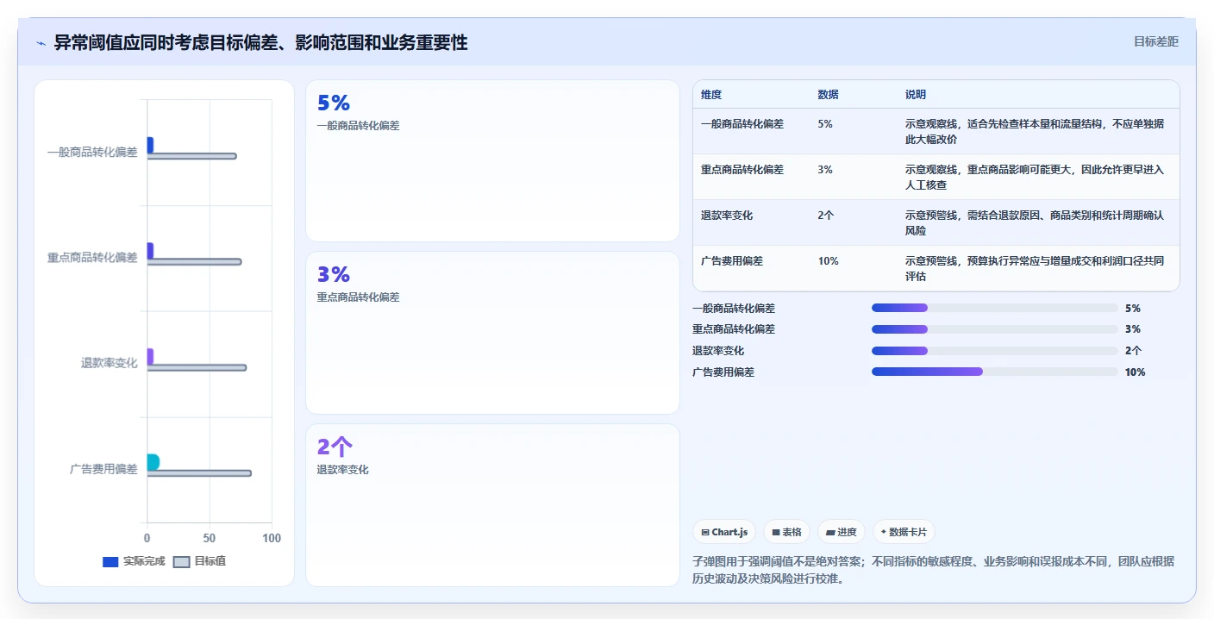Click the table description mentioning 预算执行异常
This screenshot has height=619, width=1214.
pos(1035,269)
